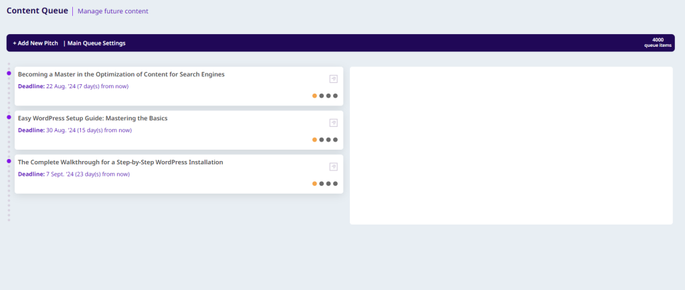Click orange status dot on Complete Walkthrough card
The image size is (685, 290).
click(314, 184)
